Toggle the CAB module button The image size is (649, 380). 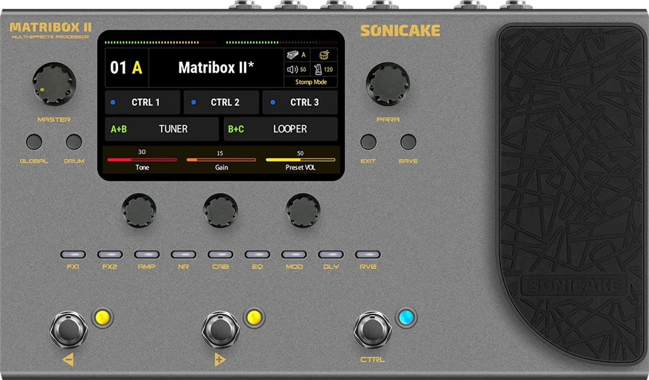click(220, 254)
